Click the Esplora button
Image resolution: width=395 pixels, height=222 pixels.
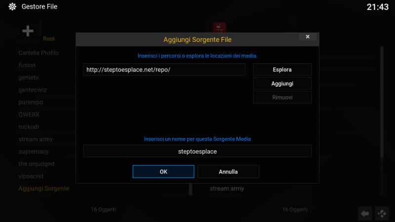pos(282,70)
